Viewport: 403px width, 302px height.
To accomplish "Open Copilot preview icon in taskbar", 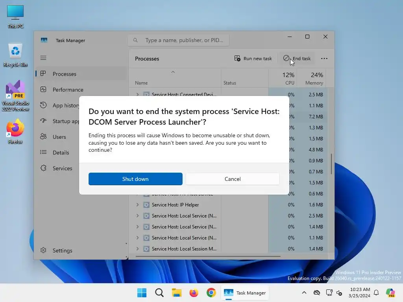I will point(391,293).
